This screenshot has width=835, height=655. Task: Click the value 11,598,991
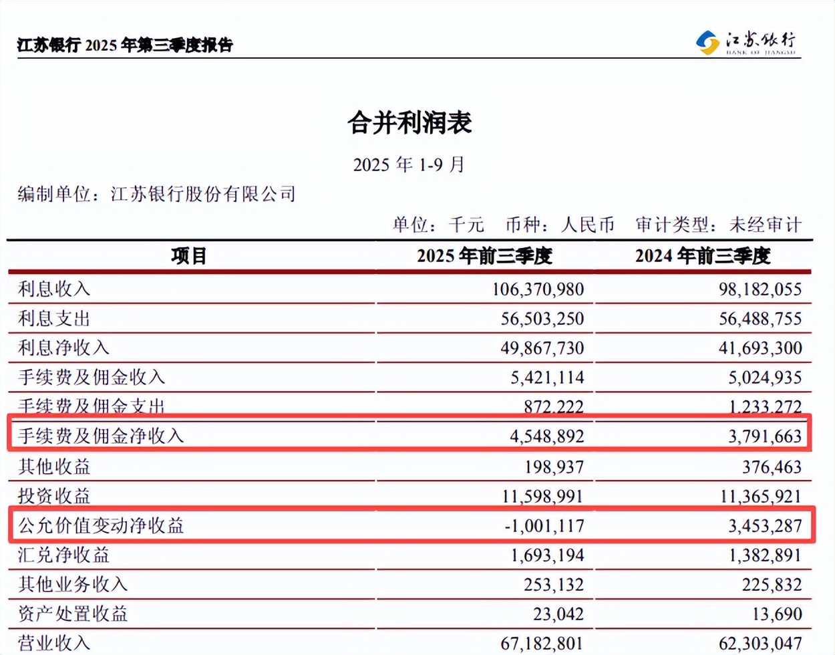542,496
